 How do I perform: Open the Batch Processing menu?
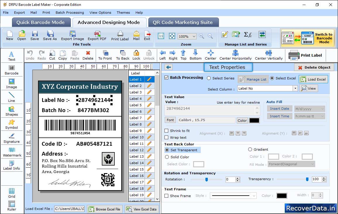point(70,13)
